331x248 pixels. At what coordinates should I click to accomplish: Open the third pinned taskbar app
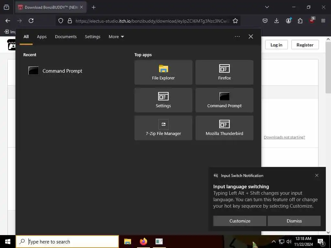point(159,242)
